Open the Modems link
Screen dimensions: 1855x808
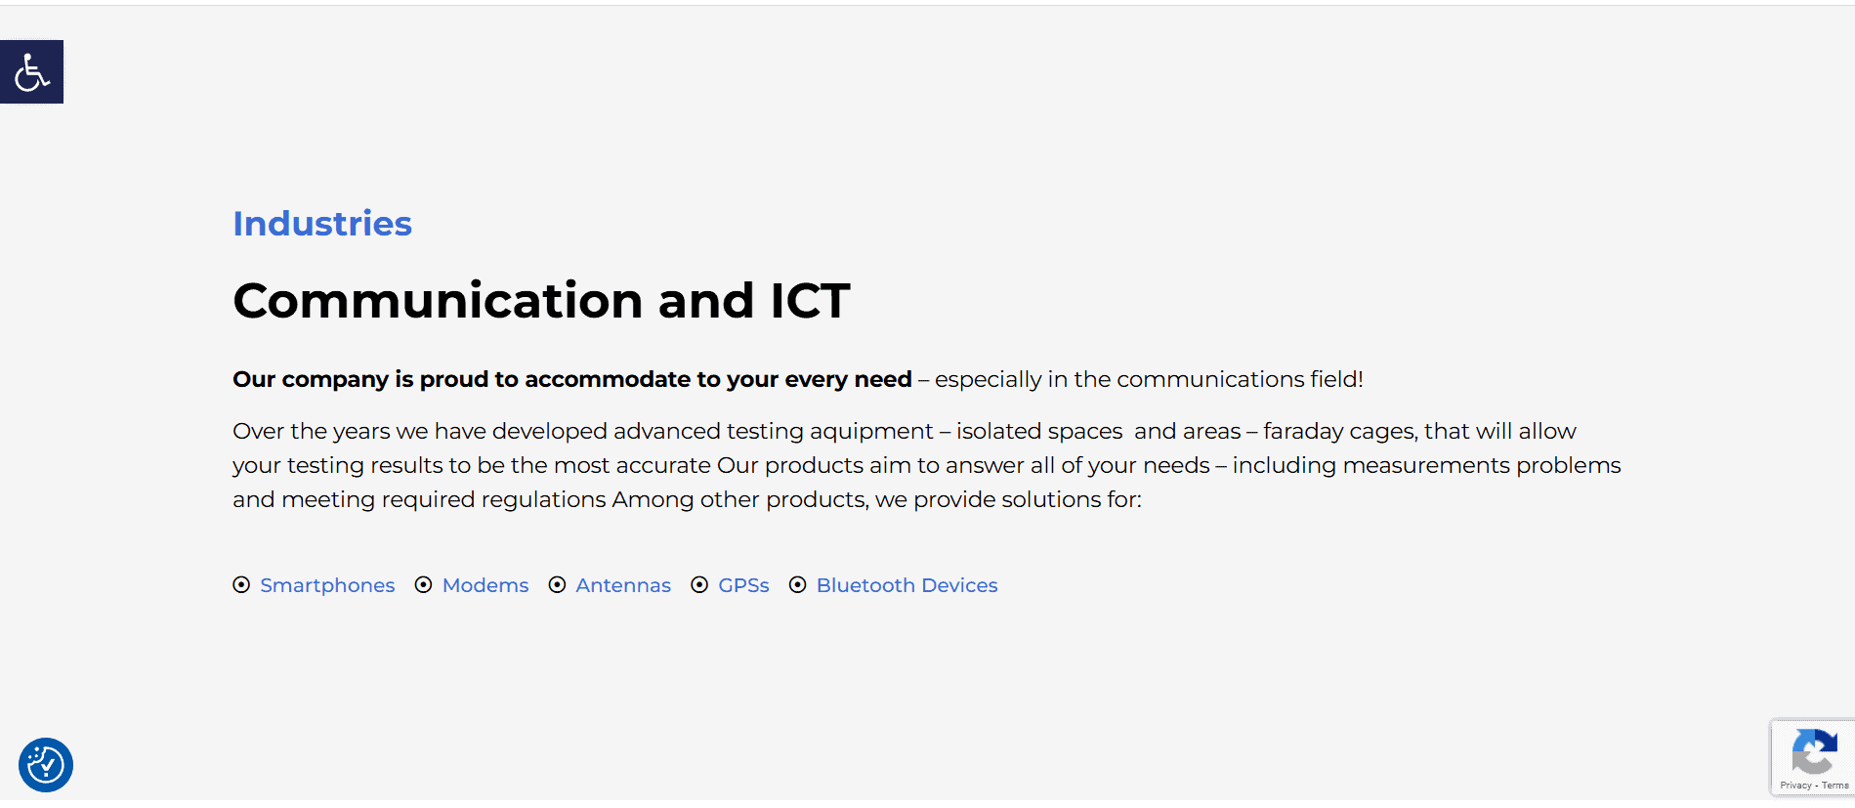pyautogui.click(x=485, y=585)
